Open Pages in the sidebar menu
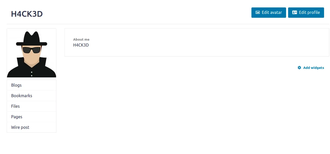The height and width of the screenshot is (154, 330). [17, 117]
